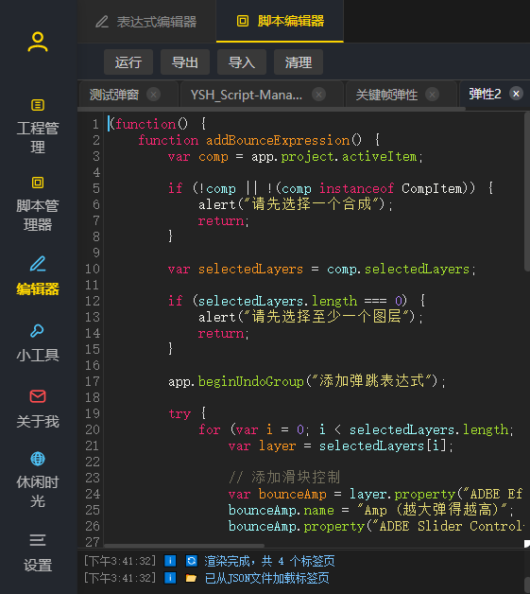Screen dimensions: 530x594
Task: Click instanceof keyword on line 5
Action: click(x=357, y=188)
